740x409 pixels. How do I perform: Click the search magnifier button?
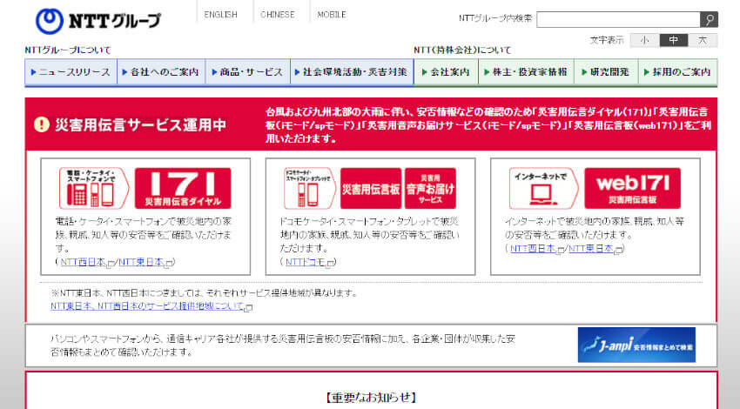point(709,19)
